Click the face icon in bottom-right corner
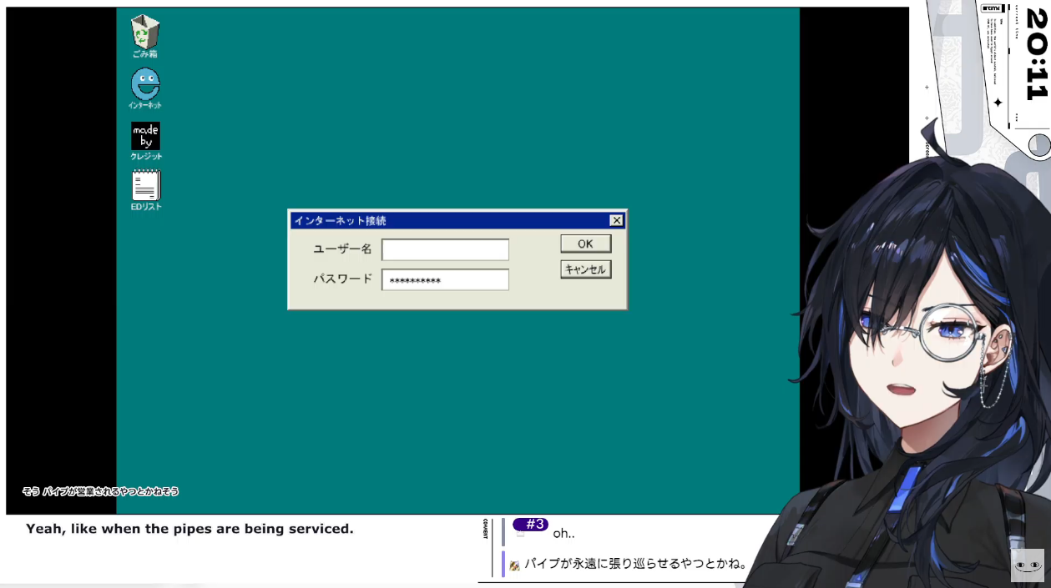Viewport: 1051px width, 588px height. pos(1028,565)
